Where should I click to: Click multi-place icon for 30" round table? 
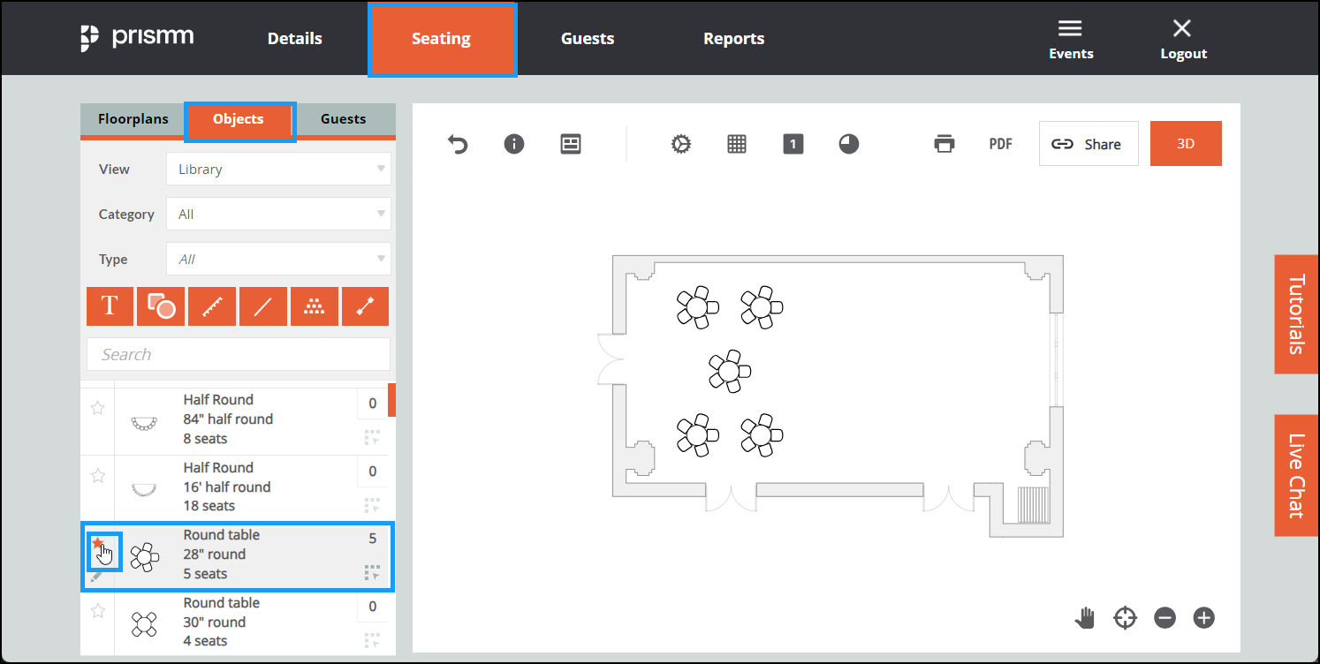tap(372, 641)
